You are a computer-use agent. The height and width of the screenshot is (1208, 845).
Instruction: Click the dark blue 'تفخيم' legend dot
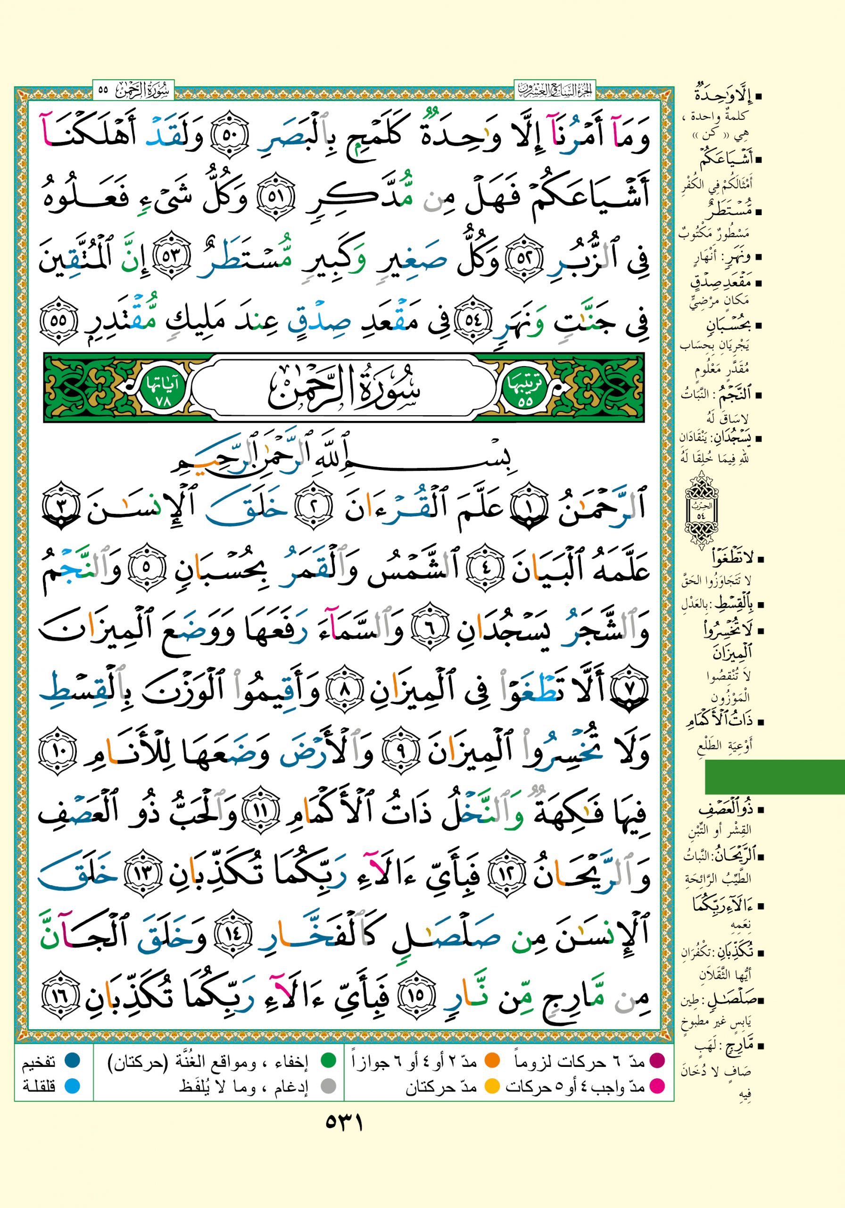click(72, 1060)
